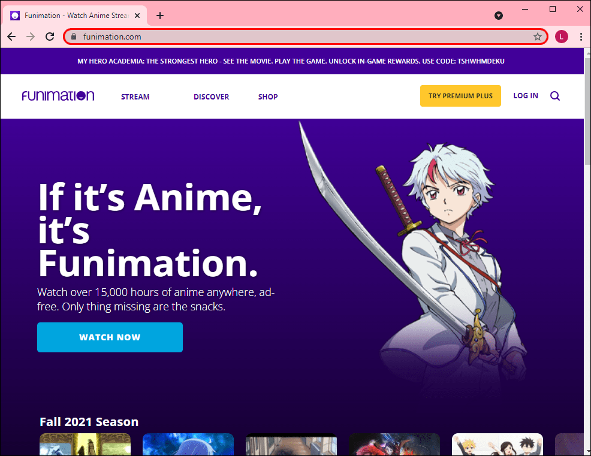The height and width of the screenshot is (456, 591).
Task: Open the SHOP menu
Action: (x=268, y=97)
